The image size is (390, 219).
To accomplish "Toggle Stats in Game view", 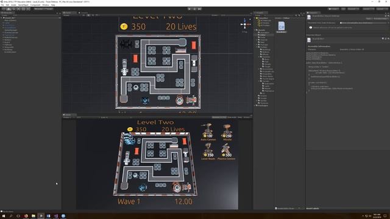I will (239, 117).
